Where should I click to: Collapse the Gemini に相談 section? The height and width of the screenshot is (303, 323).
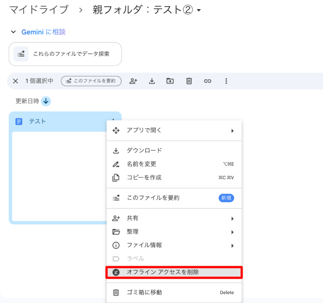click(13, 32)
